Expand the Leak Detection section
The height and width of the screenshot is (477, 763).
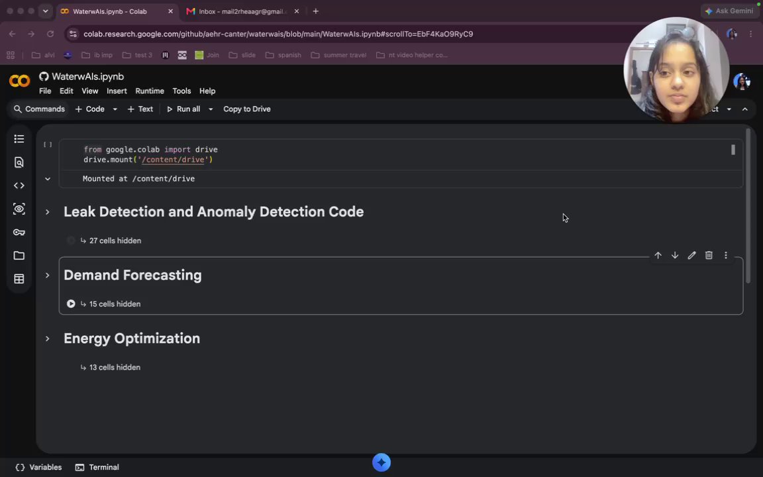pos(47,212)
